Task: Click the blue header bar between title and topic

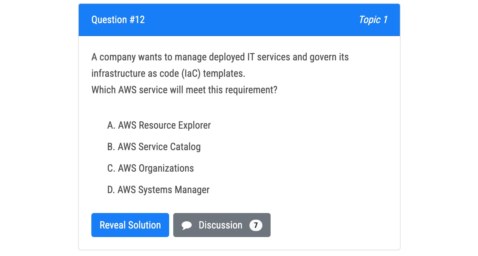Action: tap(252, 20)
